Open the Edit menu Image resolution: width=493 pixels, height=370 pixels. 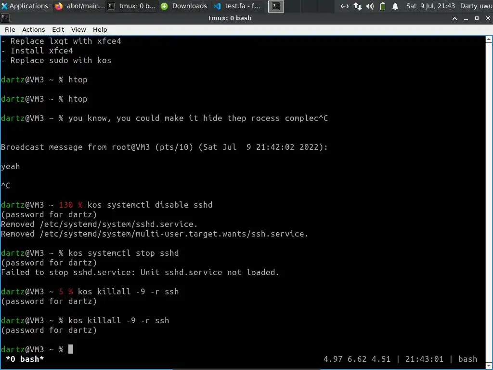[58, 29]
